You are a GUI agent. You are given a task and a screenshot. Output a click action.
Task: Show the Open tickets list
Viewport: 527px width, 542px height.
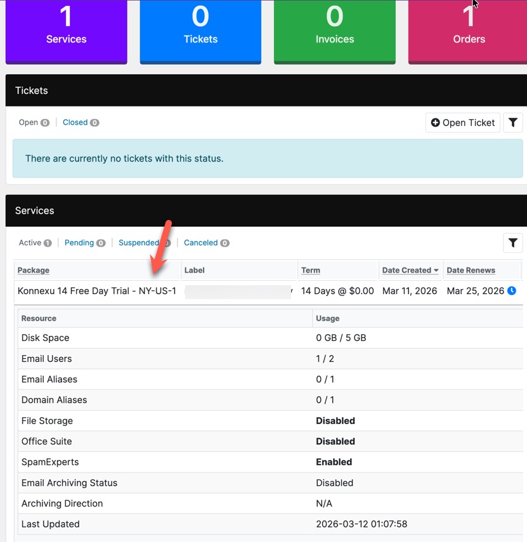point(28,122)
